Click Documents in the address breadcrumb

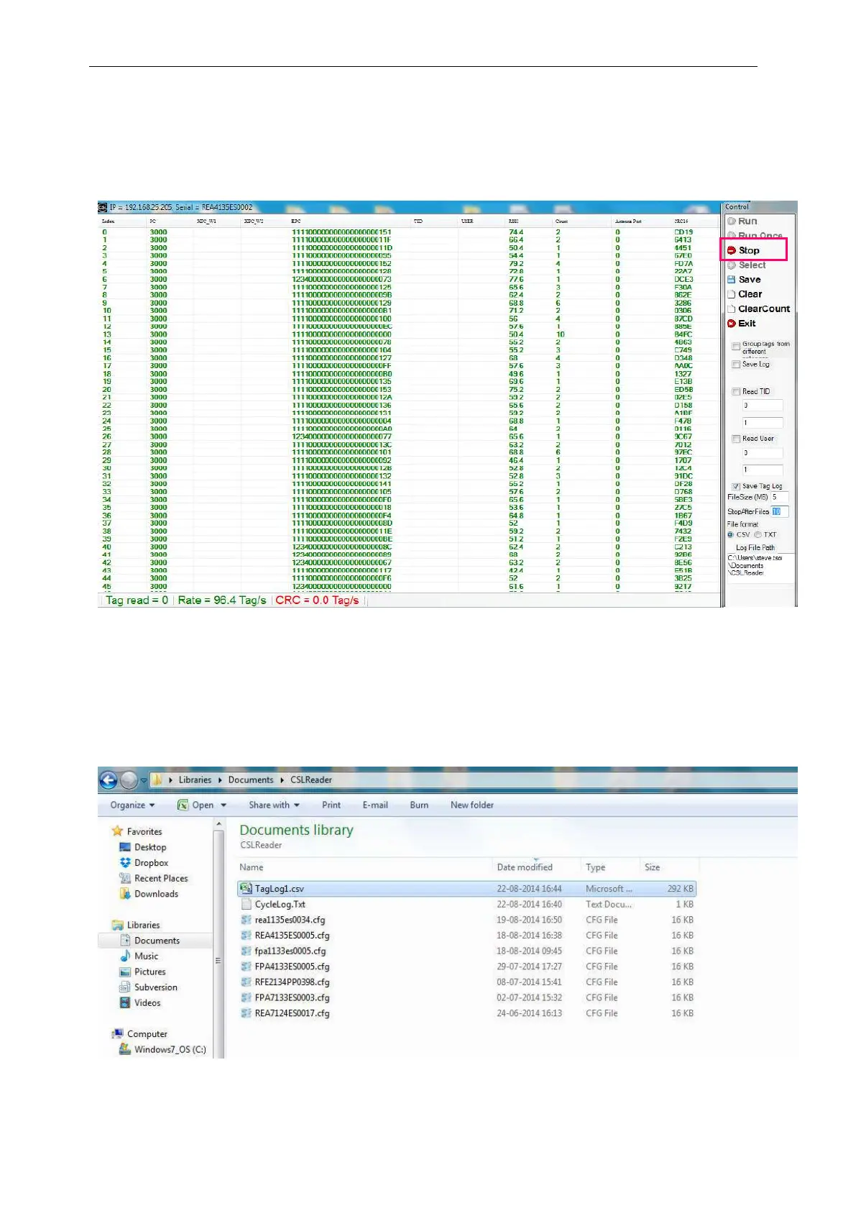[251, 780]
